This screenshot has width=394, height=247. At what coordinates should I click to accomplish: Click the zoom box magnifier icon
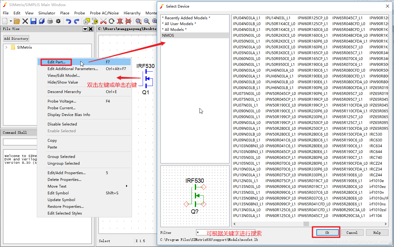(x=138, y=21)
